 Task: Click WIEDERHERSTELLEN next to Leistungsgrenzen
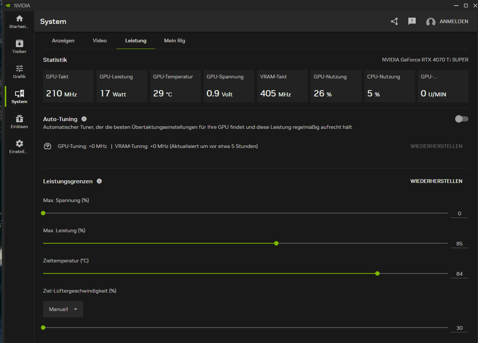[x=436, y=181]
